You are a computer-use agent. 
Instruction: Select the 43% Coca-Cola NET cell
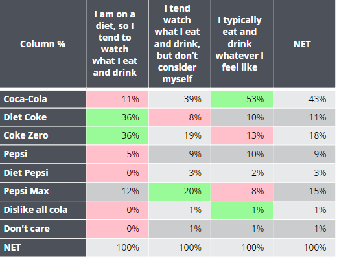[x=305, y=99]
